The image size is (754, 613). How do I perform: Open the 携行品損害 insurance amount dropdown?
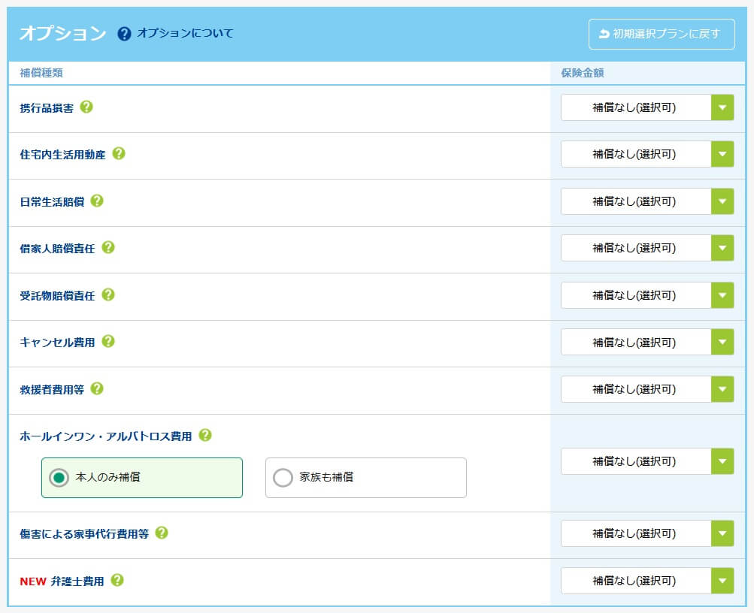647,107
